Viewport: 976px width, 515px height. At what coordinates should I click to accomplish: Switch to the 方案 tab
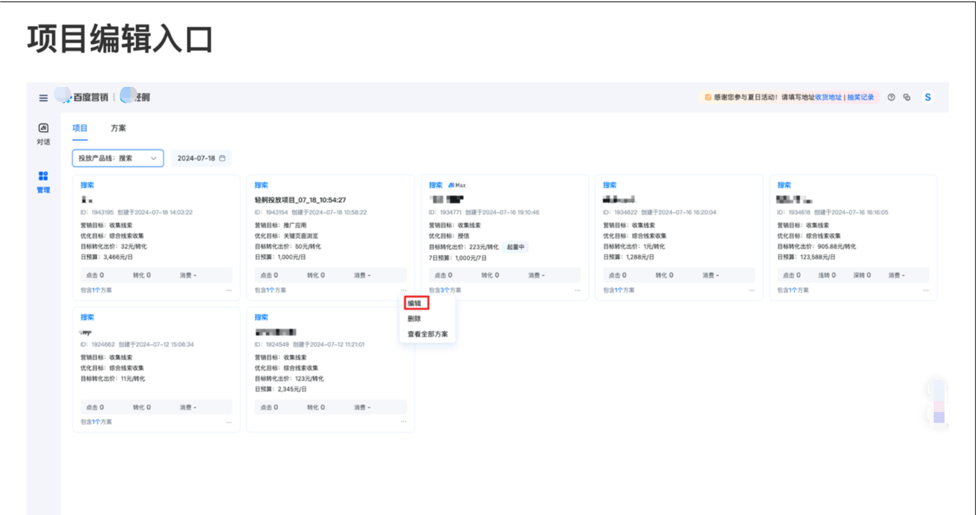click(x=118, y=128)
